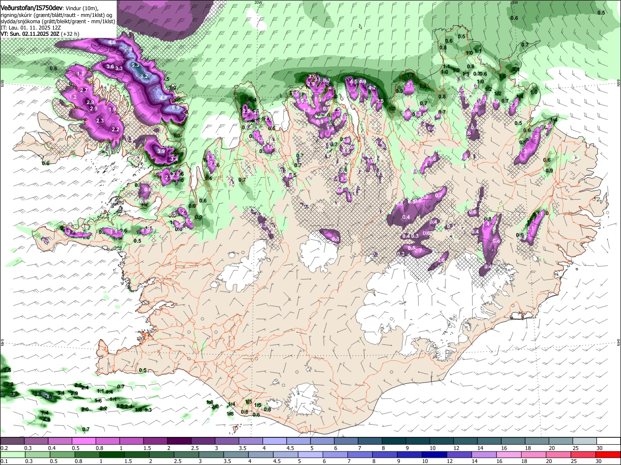This screenshot has width=621, height=465.
Task: Click the palest green first swatch of rain scale
Action: (x=13, y=454)
